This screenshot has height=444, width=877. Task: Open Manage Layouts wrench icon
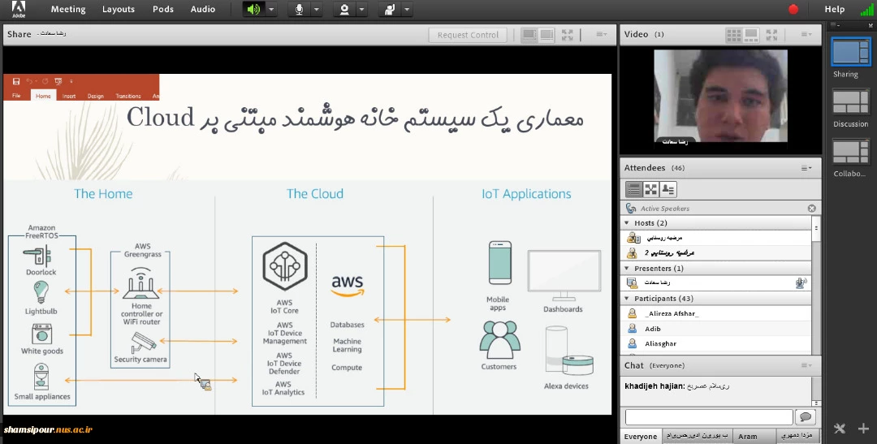pyautogui.click(x=839, y=429)
